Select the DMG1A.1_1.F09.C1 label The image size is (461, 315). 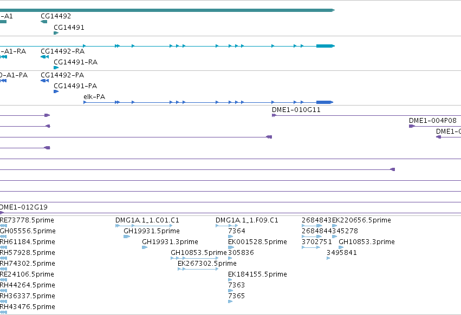click(x=247, y=220)
